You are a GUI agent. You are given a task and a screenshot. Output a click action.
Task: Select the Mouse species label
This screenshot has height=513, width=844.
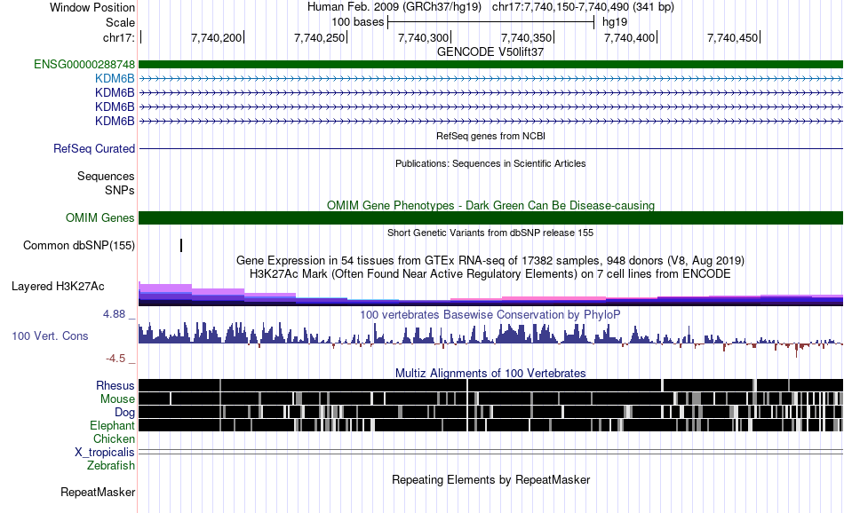tap(117, 399)
